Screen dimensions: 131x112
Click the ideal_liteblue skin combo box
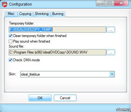pos(68,74)
